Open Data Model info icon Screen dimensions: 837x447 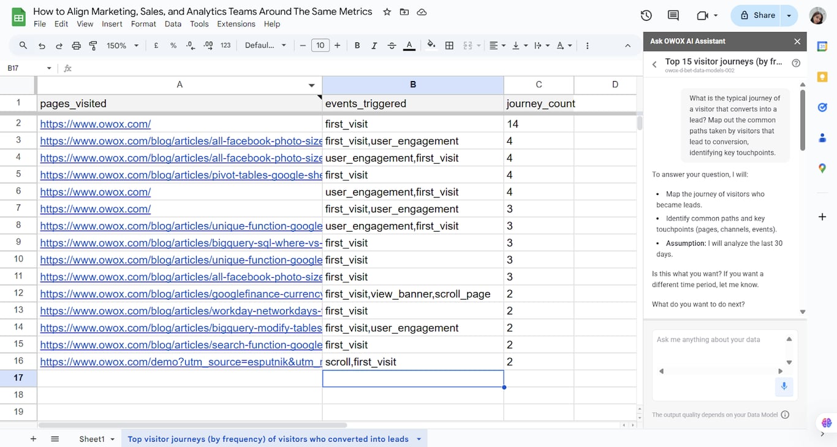pyautogui.click(x=785, y=415)
